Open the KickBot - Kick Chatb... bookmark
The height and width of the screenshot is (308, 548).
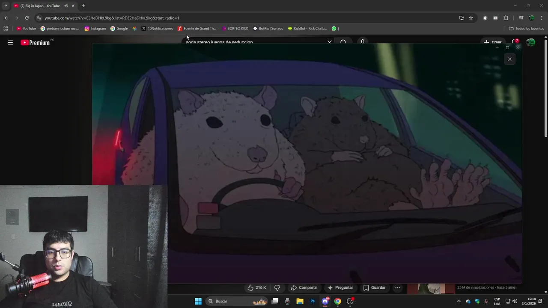307,29
